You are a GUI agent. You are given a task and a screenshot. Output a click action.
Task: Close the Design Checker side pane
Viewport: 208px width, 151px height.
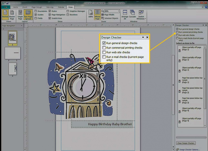(x=206, y=25)
